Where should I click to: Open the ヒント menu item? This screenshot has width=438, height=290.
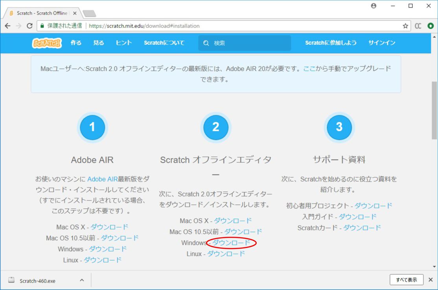pyautogui.click(x=124, y=43)
